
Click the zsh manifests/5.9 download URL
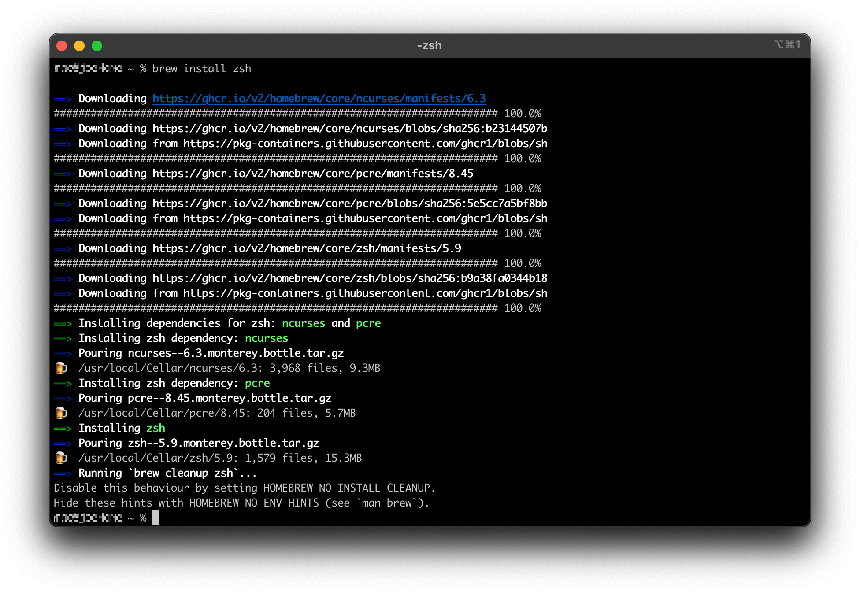[307, 248]
